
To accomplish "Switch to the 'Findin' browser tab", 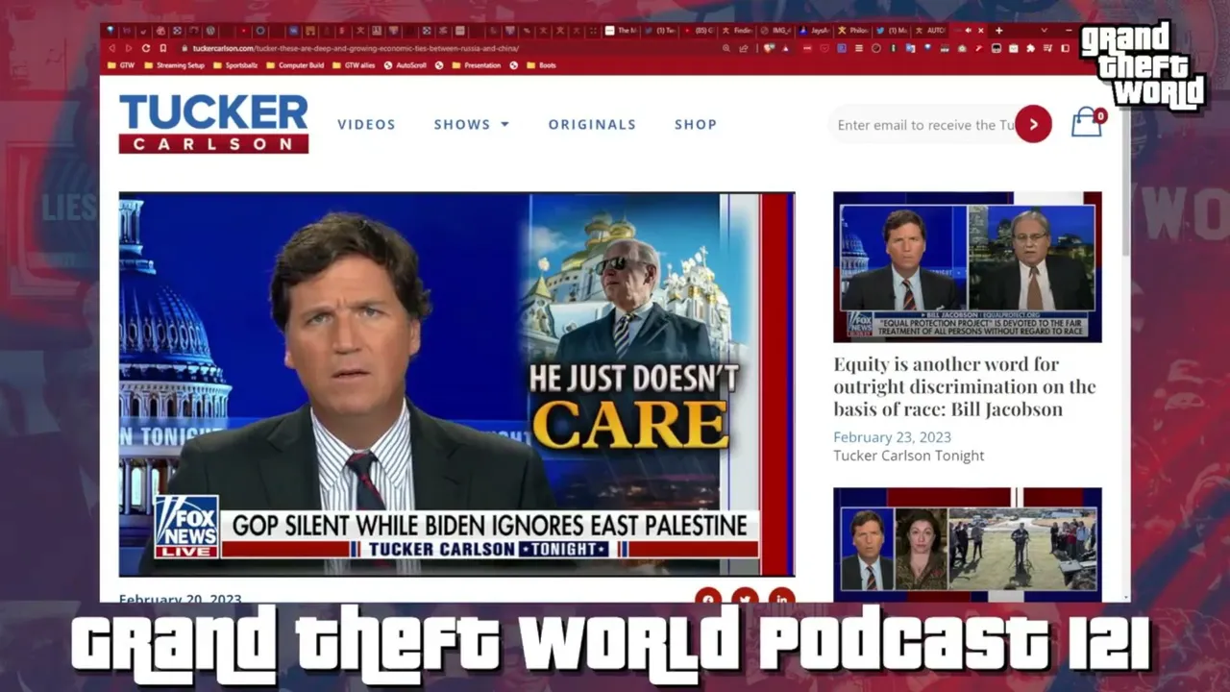I will (x=738, y=31).
